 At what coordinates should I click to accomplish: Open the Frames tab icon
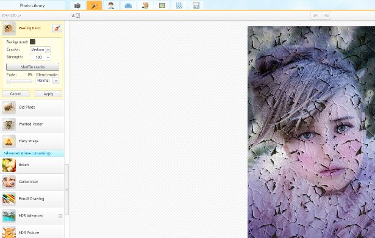(162, 5)
